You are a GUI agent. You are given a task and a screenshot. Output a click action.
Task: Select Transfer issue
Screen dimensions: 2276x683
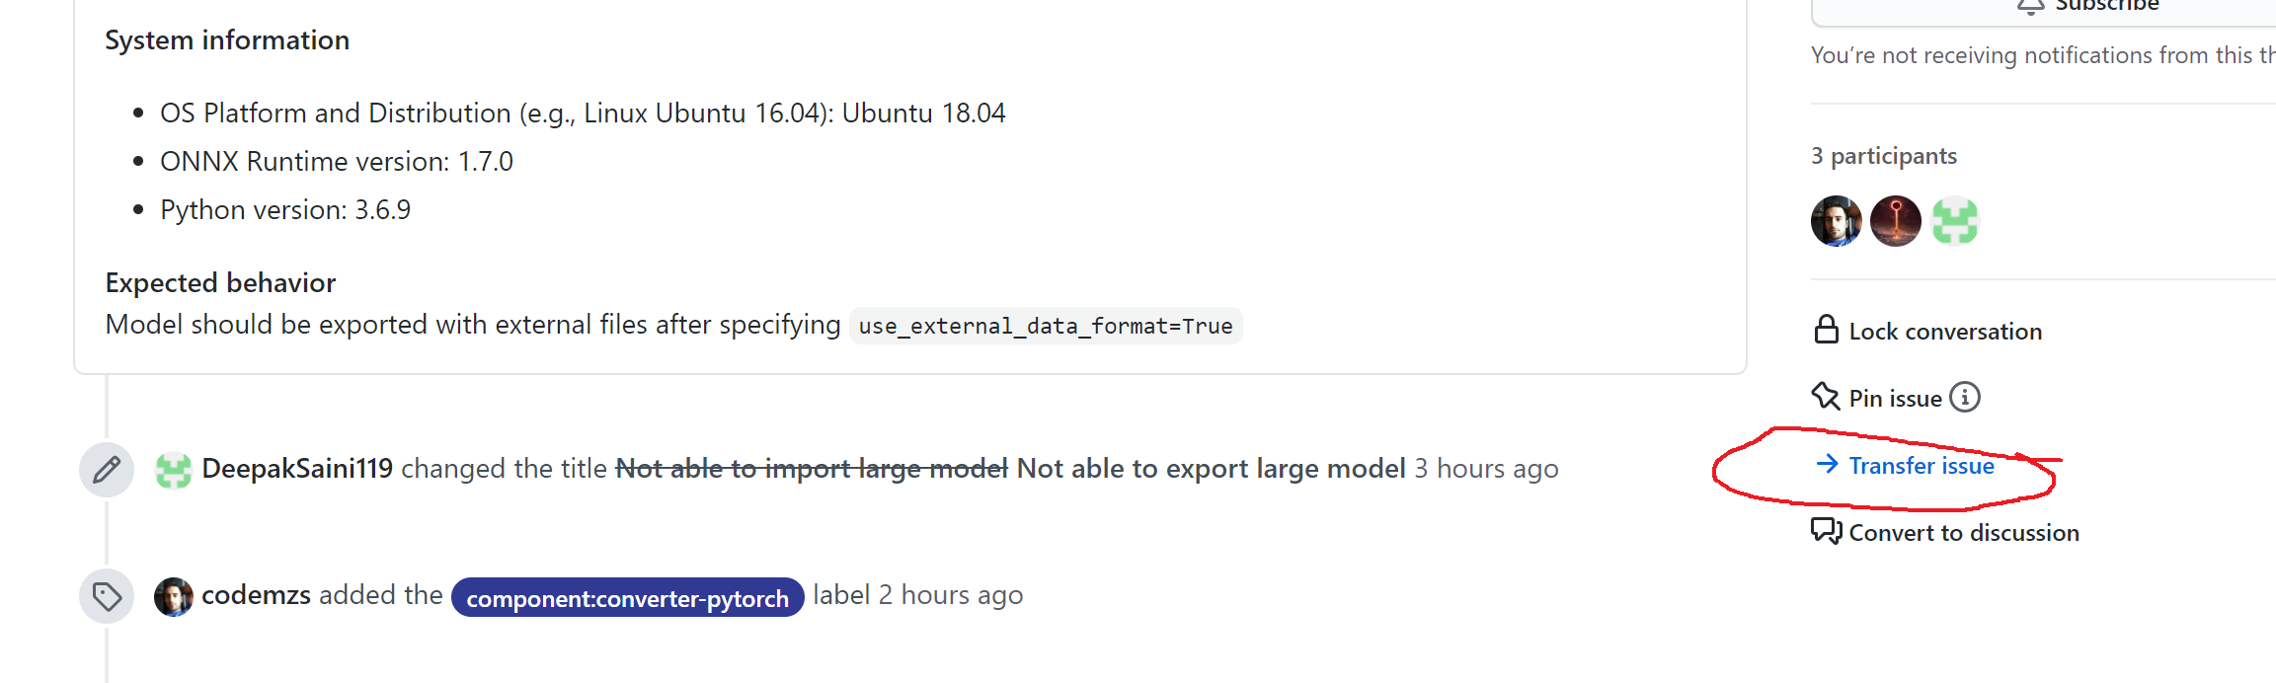coord(1920,465)
